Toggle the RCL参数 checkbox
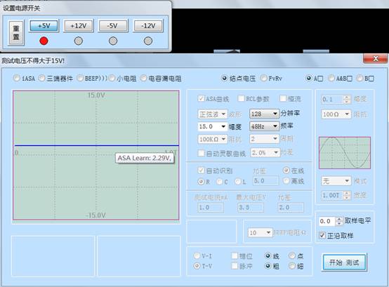 click(x=241, y=99)
